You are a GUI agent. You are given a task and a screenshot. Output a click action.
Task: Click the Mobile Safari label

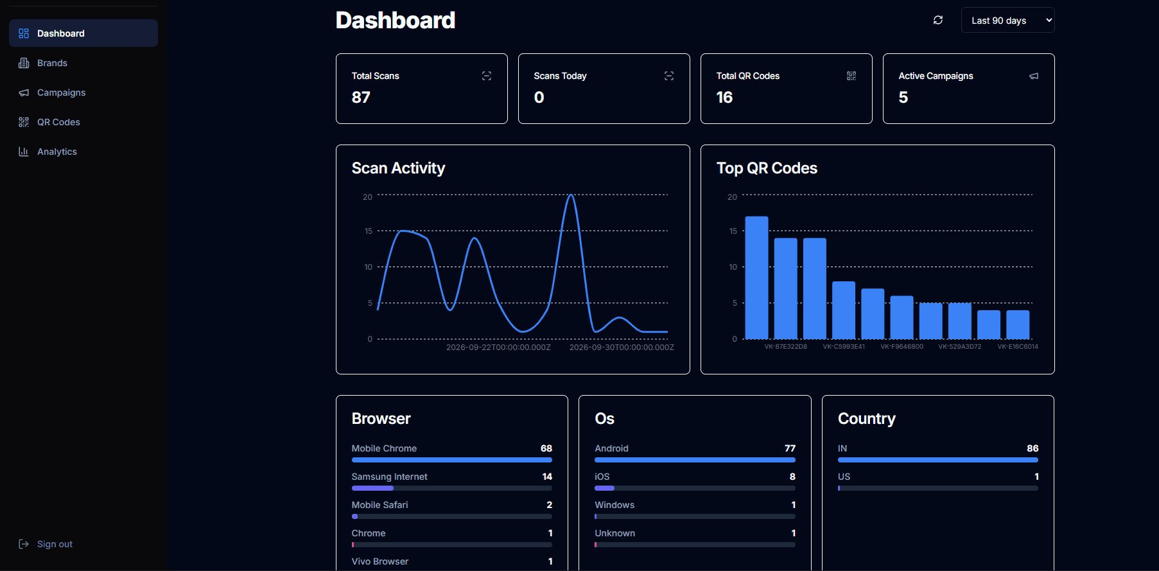(379, 505)
